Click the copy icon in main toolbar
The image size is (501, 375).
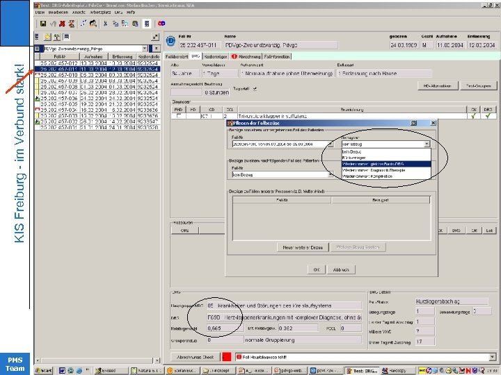116,24
